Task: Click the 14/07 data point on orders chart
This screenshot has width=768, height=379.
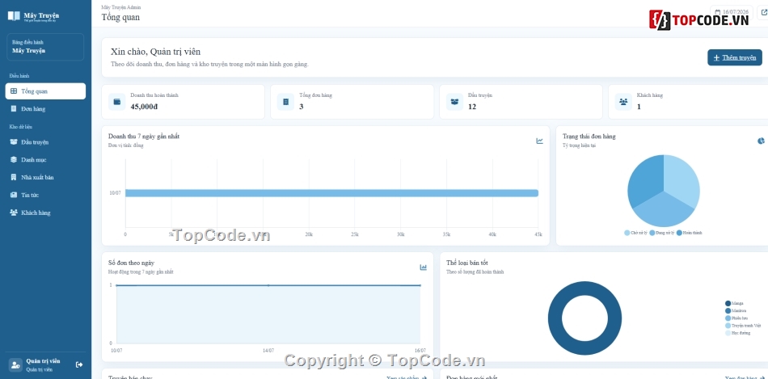Action: pos(268,285)
